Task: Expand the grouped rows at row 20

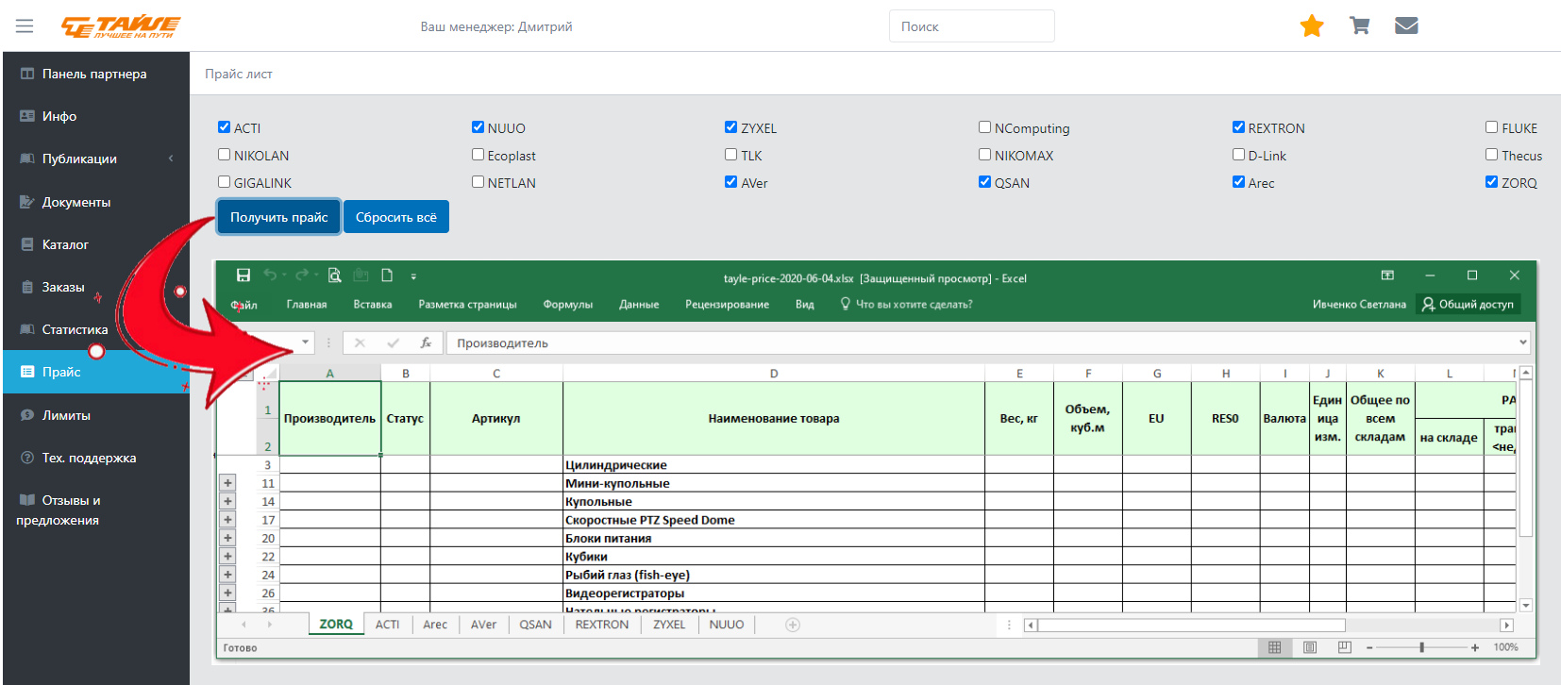Action: pyautogui.click(x=227, y=538)
